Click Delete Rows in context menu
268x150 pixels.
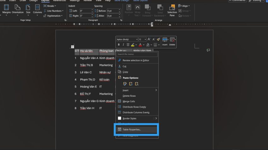(129, 96)
